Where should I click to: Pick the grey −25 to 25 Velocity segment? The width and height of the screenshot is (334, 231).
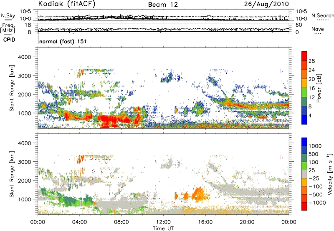(x=304, y=174)
